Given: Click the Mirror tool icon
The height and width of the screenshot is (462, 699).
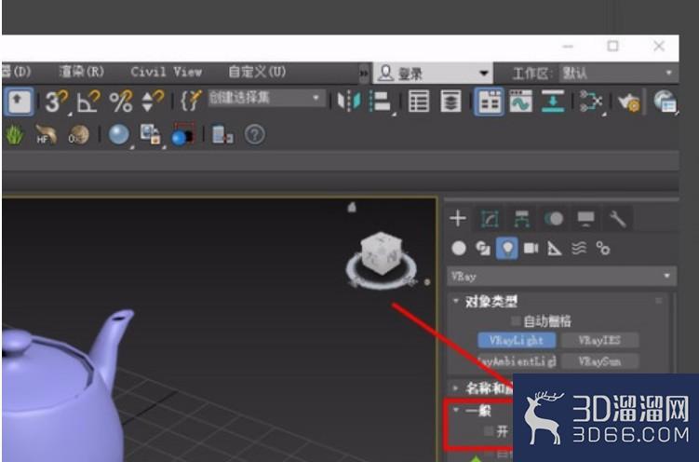Looking at the screenshot, I should click(349, 102).
